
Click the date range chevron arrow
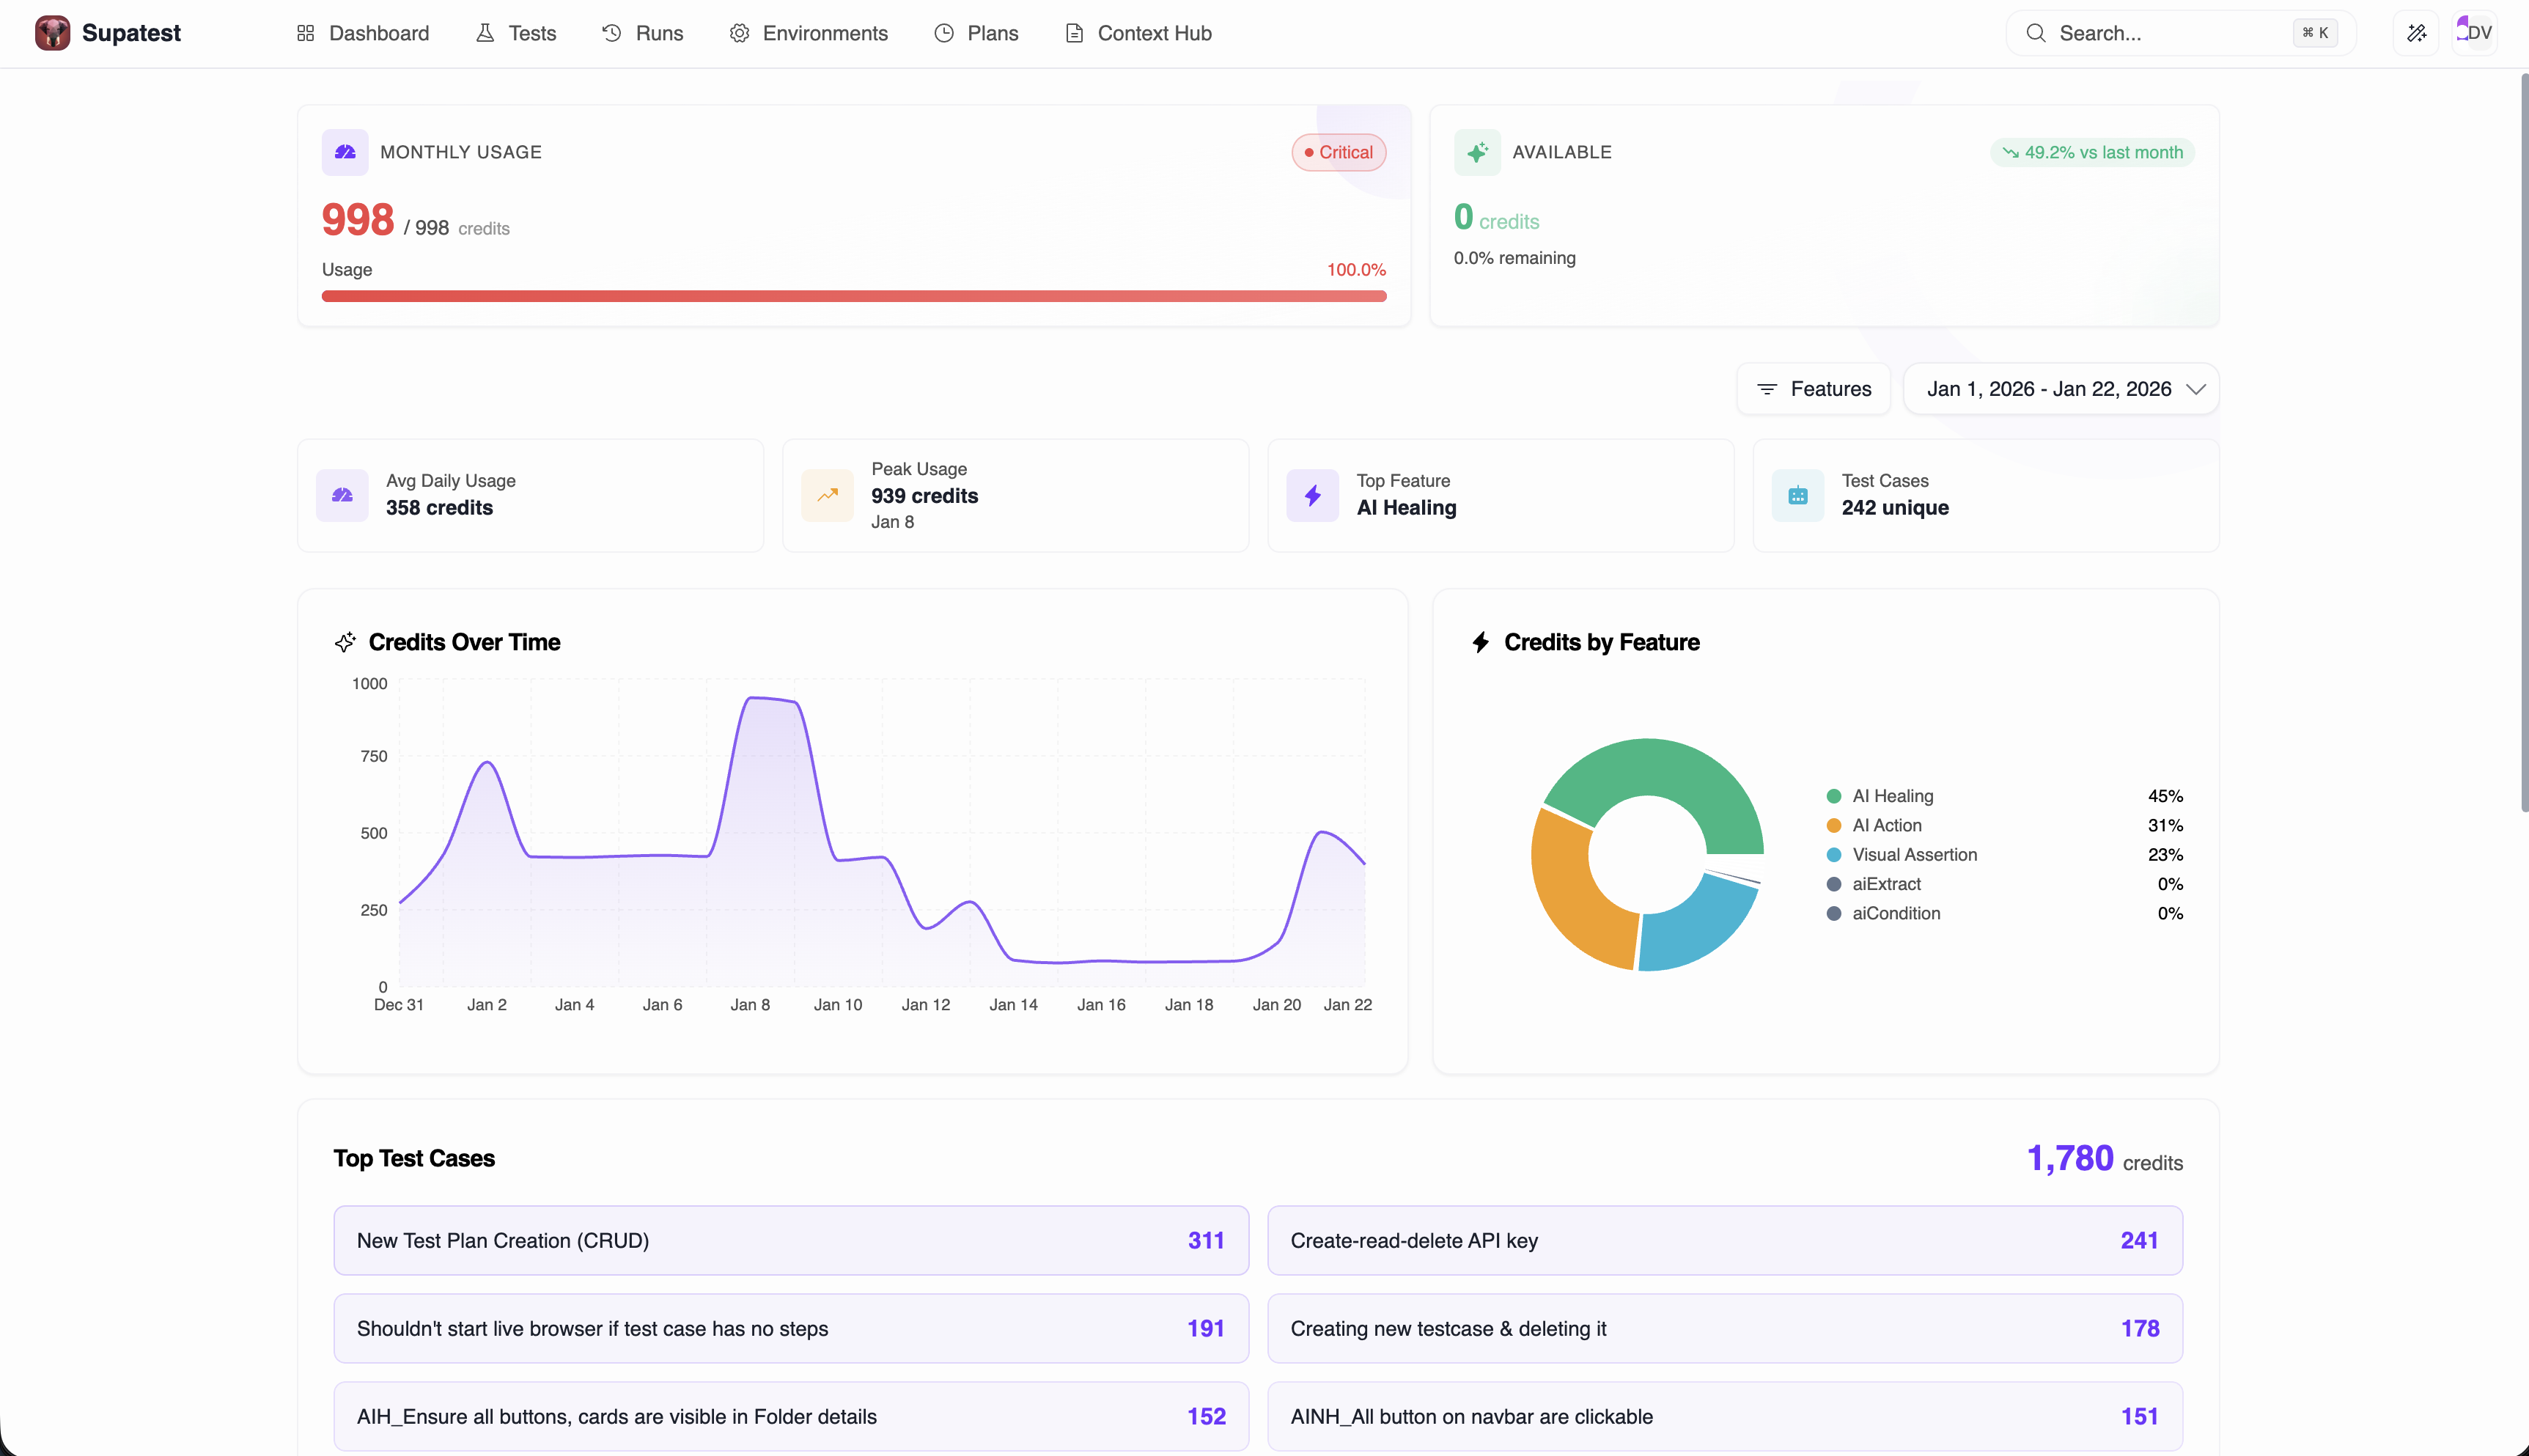point(2195,389)
